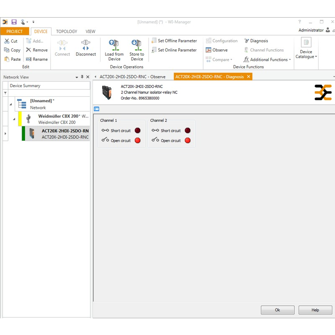This screenshot has height=335, width=335.
Task: Open device Configuration function
Action: 222,41
